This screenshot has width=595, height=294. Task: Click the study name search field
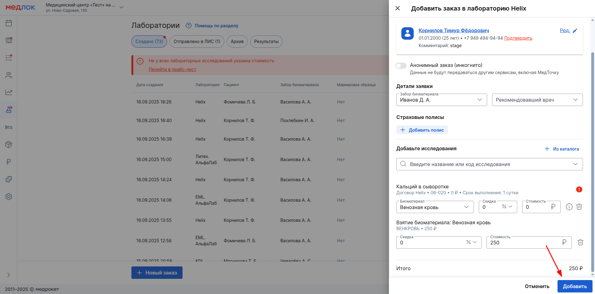pos(487,164)
